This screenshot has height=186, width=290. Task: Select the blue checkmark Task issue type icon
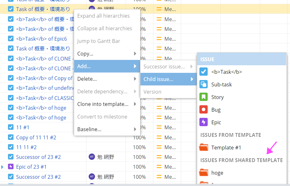[x=204, y=72]
